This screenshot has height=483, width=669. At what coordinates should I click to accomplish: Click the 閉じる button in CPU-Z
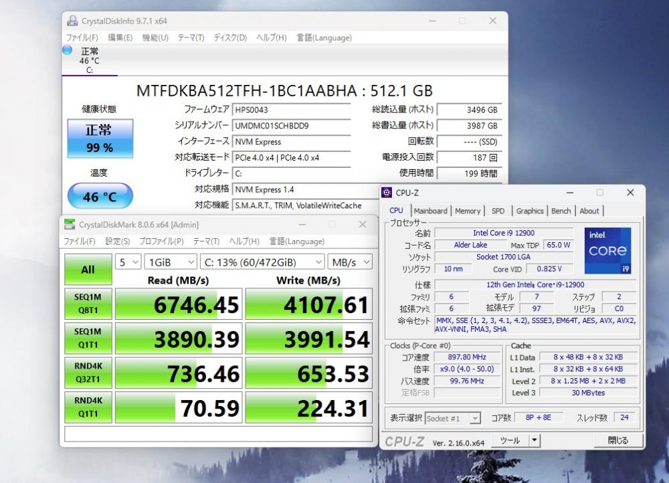coord(617,440)
